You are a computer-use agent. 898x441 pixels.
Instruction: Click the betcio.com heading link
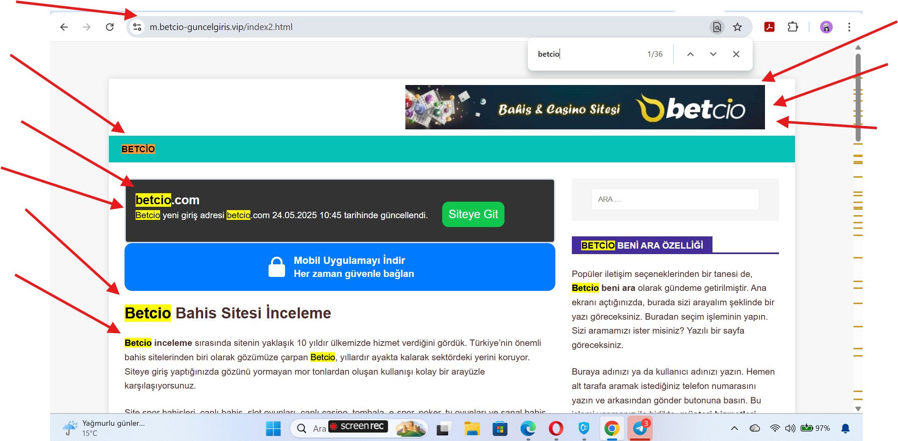(x=167, y=200)
